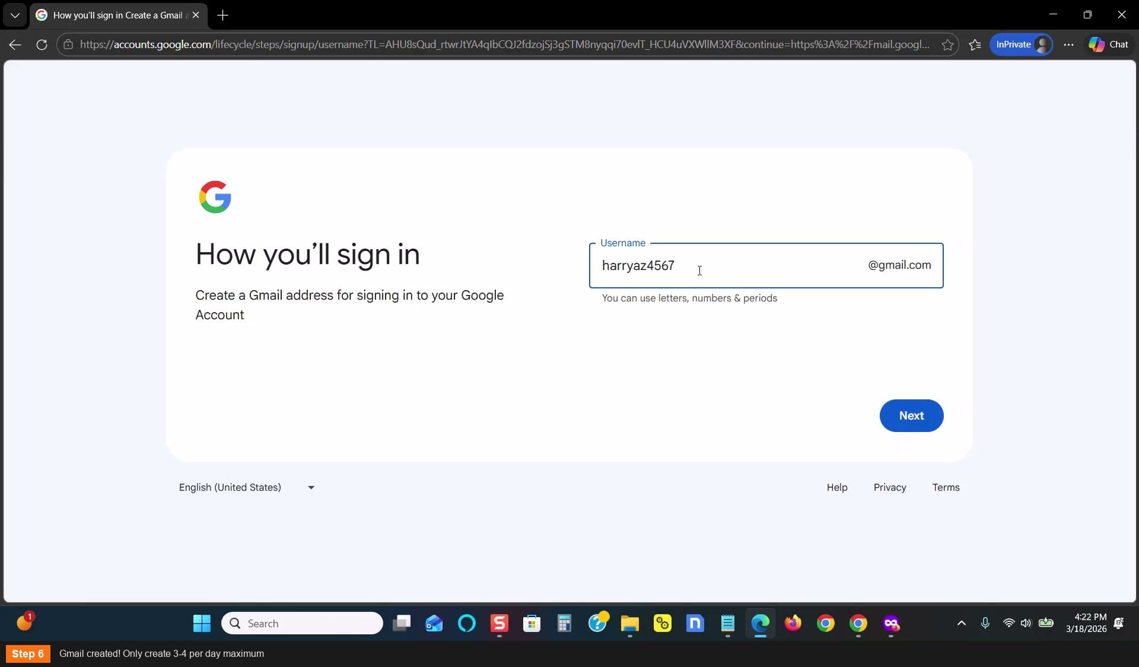Open the tab actions dropdown arrow

coord(15,15)
